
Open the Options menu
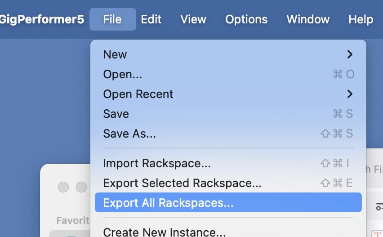[246, 19]
